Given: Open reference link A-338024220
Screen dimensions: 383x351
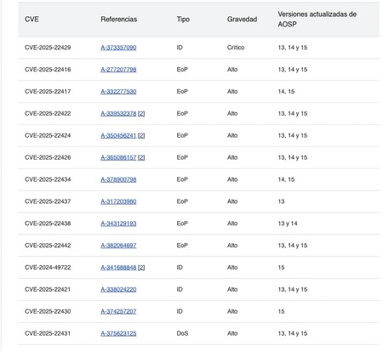Looking at the screenshot, I should 118,290.
